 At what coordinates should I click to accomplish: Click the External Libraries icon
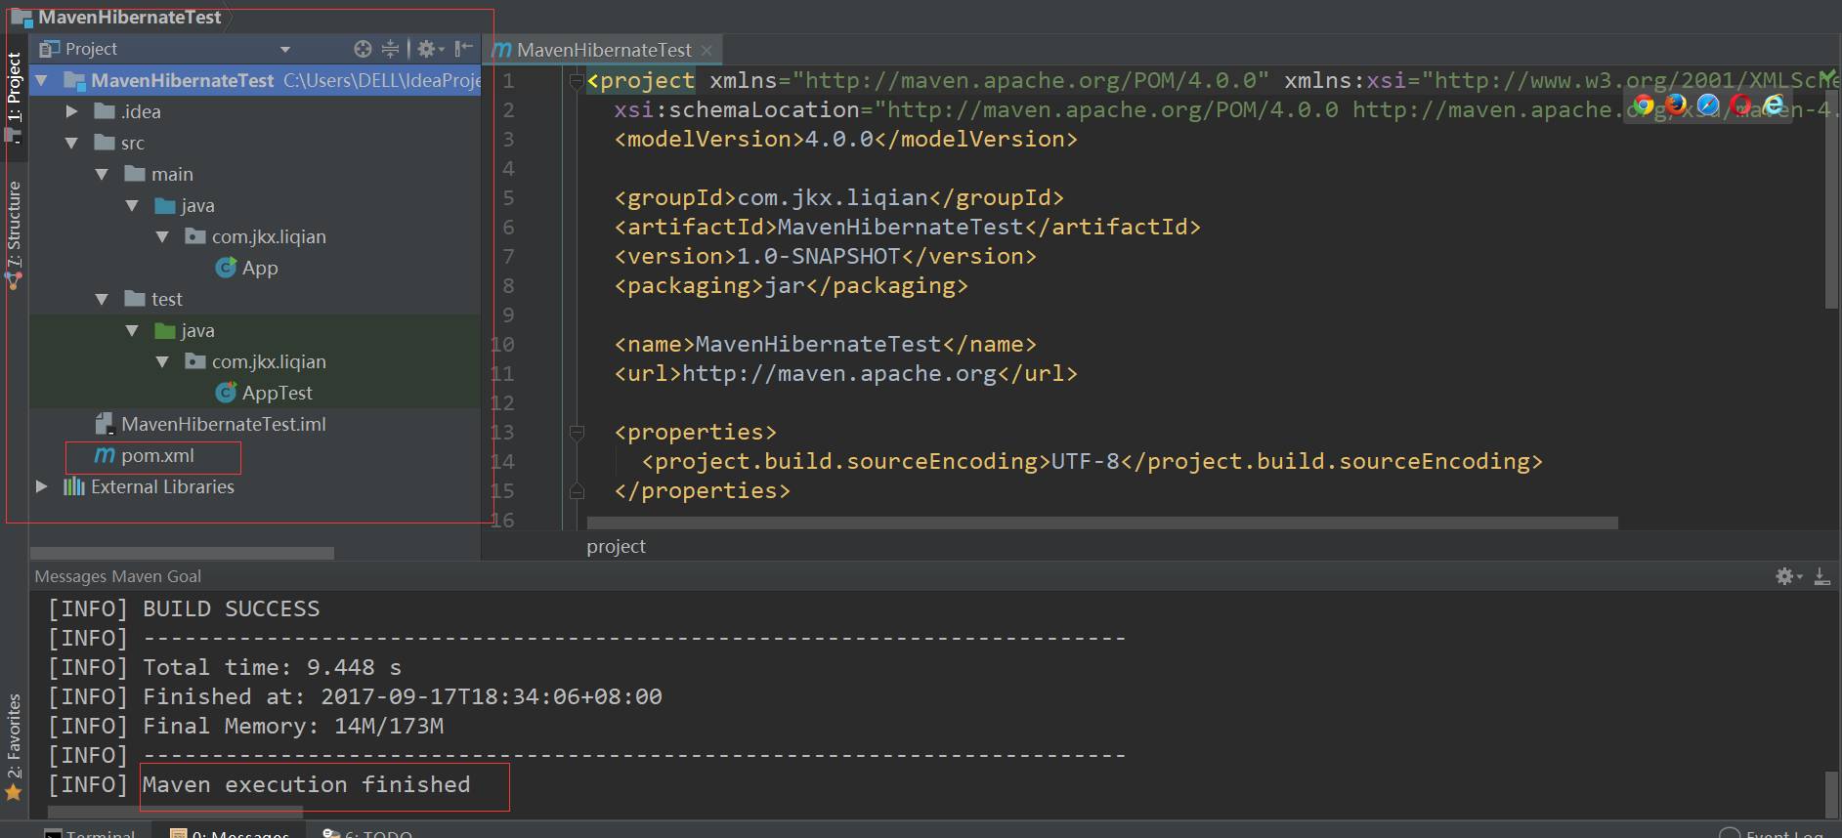coord(74,486)
